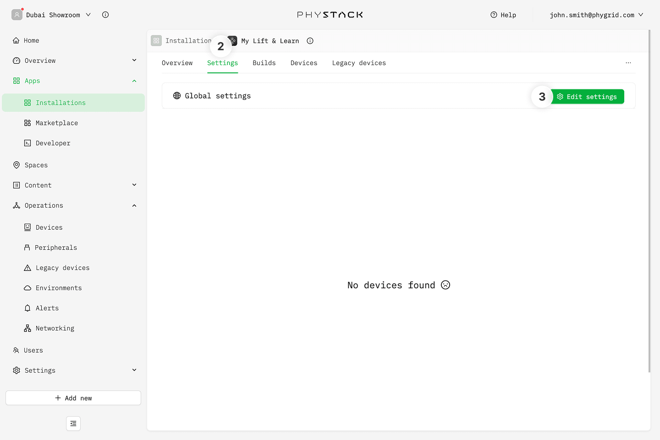Click the Help question mark icon

pyautogui.click(x=494, y=15)
